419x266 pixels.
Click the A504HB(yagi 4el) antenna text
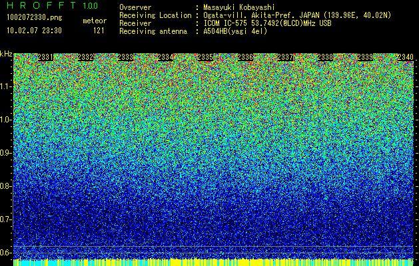(x=235, y=31)
